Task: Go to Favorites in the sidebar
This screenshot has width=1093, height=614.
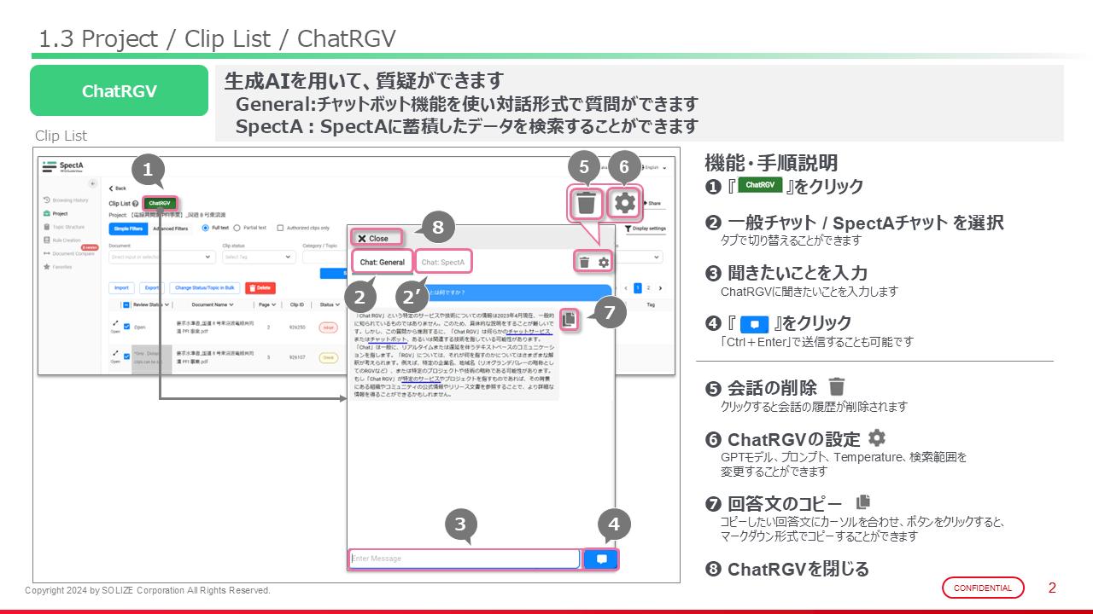Action: tap(64, 267)
